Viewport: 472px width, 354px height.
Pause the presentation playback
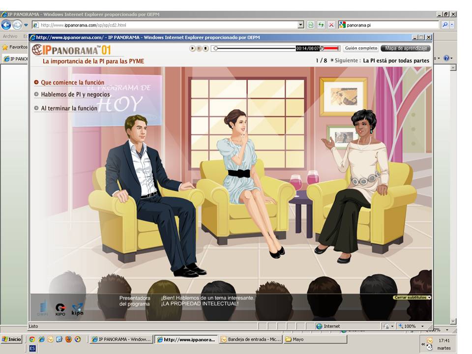click(199, 48)
